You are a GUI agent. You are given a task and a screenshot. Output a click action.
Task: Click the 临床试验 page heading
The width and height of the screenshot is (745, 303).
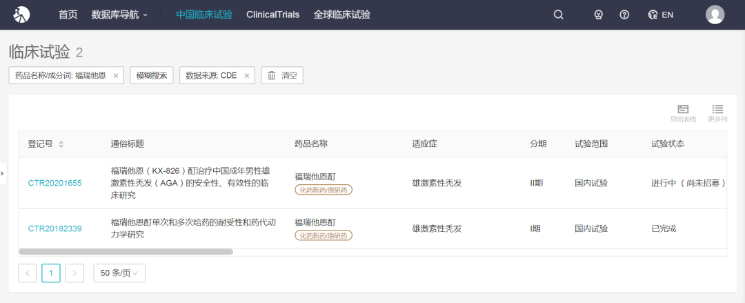click(x=39, y=51)
